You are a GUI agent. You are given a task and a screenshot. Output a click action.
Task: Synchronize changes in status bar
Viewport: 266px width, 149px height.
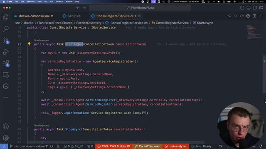(52, 146)
